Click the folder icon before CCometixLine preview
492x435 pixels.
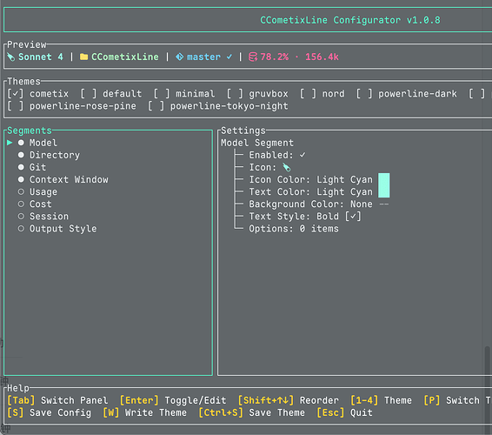pos(83,57)
